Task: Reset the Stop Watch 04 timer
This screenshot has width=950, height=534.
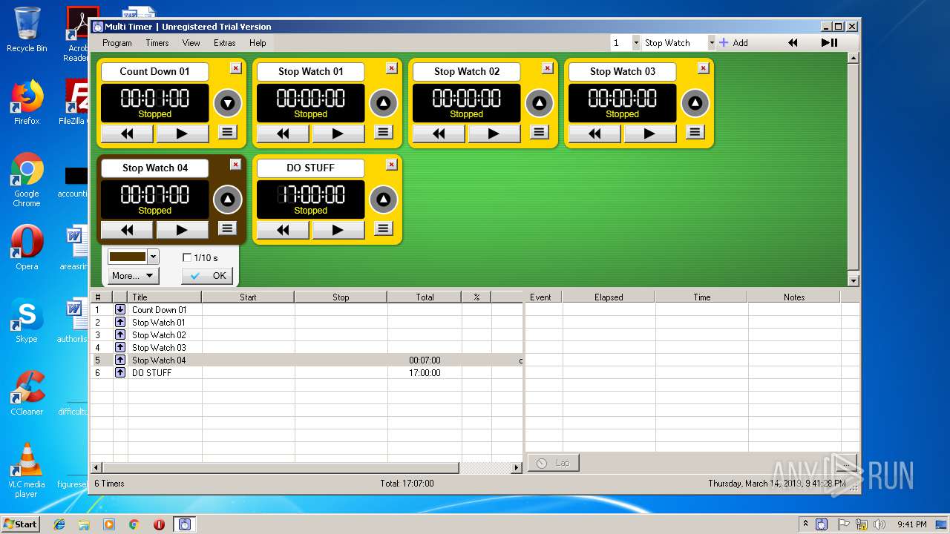Action: tap(127, 230)
